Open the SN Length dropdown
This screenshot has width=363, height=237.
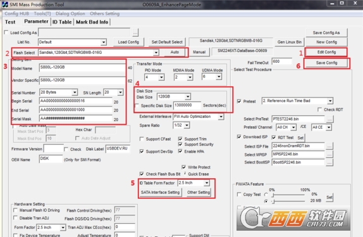(120, 93)
